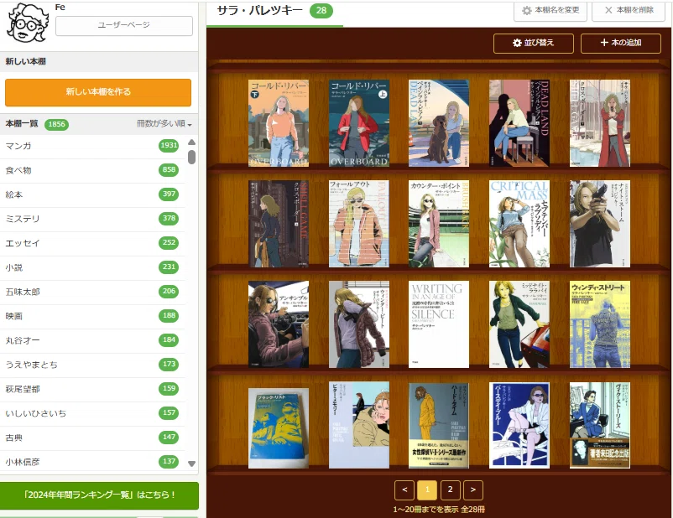This screenshot has height=518, width=673.
Task: Open クロス・ボーダー cover with red coat
Action: 600,123
